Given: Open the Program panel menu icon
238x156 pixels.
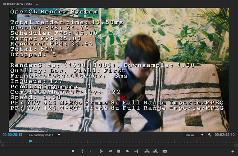Looking at the screenshot, I should [37, 4].
